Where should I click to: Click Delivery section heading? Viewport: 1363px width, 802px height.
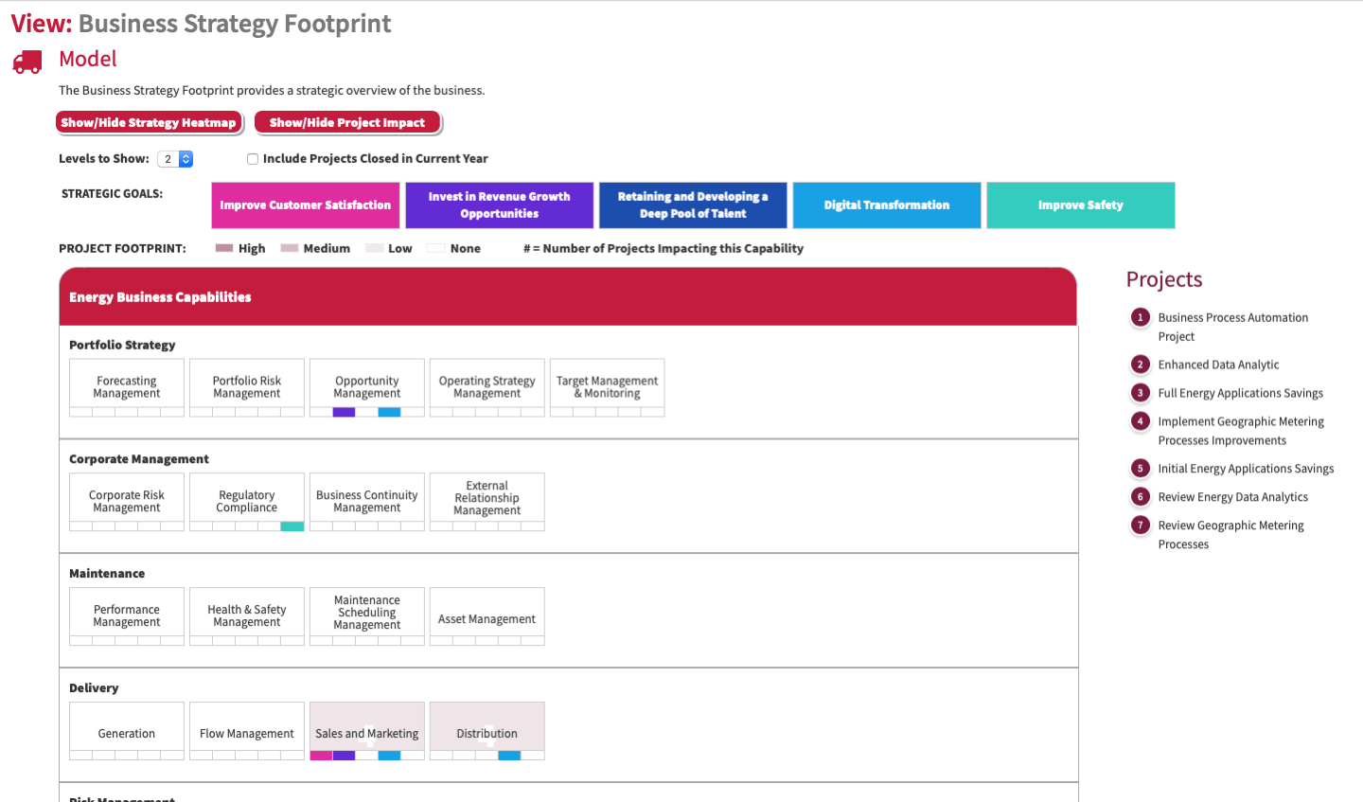(94, 688)
